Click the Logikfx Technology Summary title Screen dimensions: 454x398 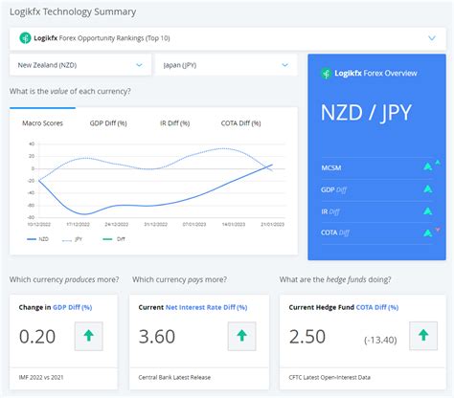[73, 11]
